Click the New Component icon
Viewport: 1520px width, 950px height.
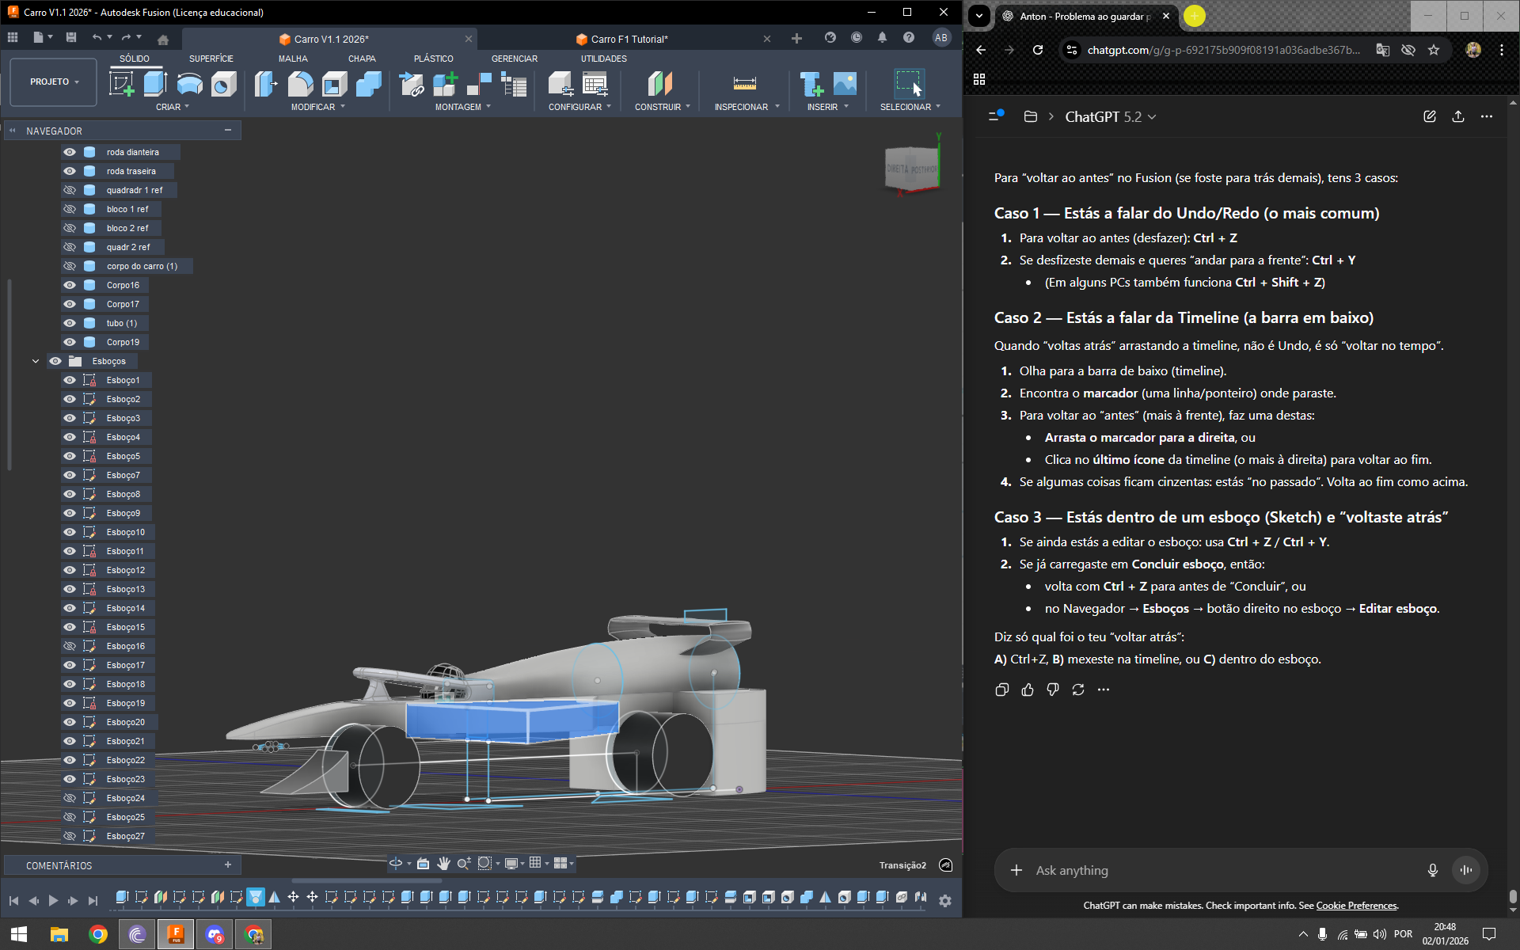tap(445, 83)
